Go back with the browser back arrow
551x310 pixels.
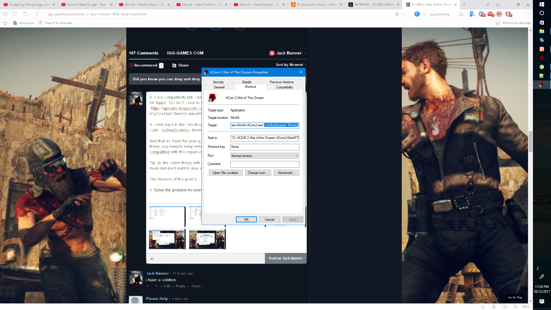37,14
